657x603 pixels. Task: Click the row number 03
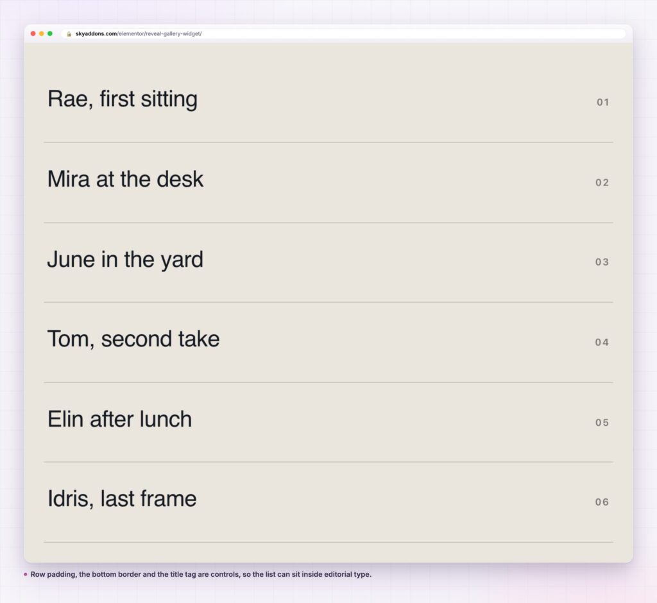point(602,262)
